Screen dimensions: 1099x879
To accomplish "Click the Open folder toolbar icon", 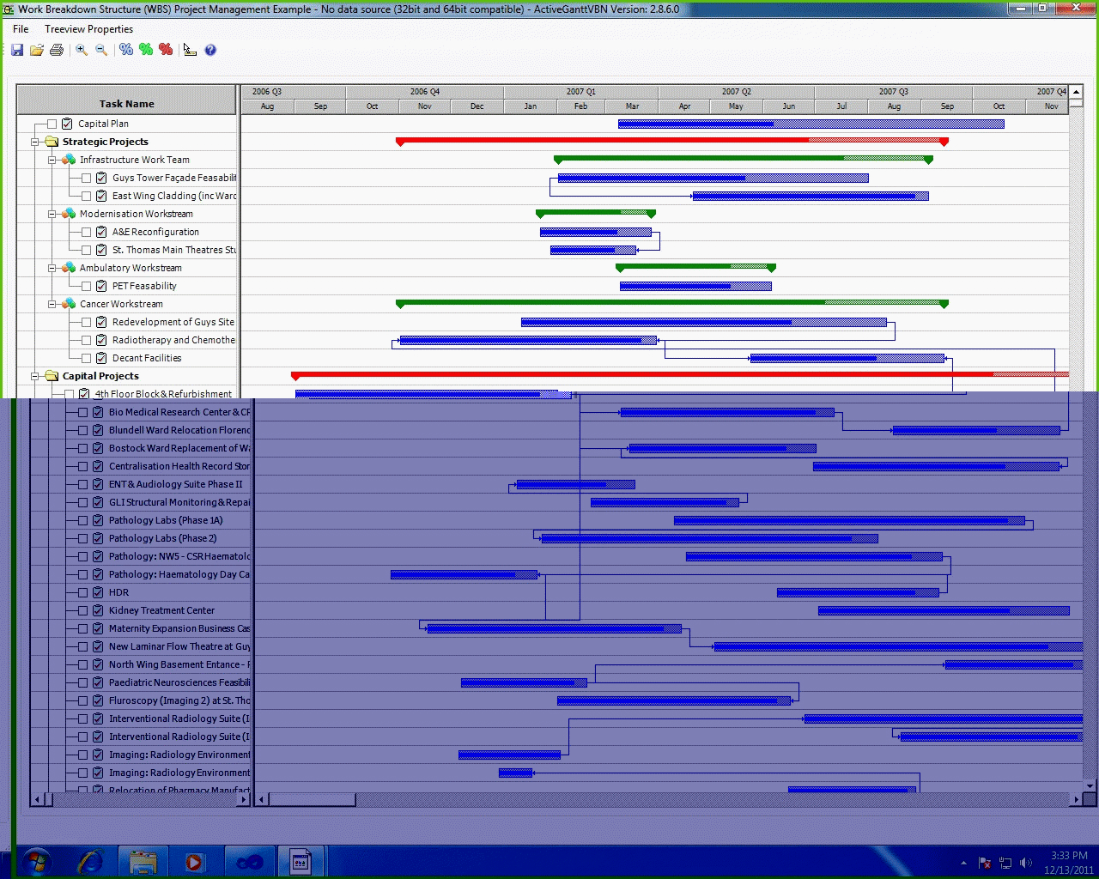I will point(37,50).
